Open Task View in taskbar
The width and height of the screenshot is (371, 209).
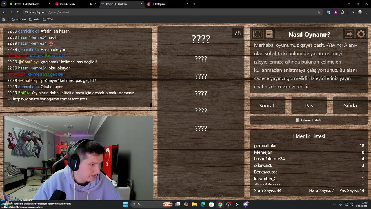click(x=178, y=204)
